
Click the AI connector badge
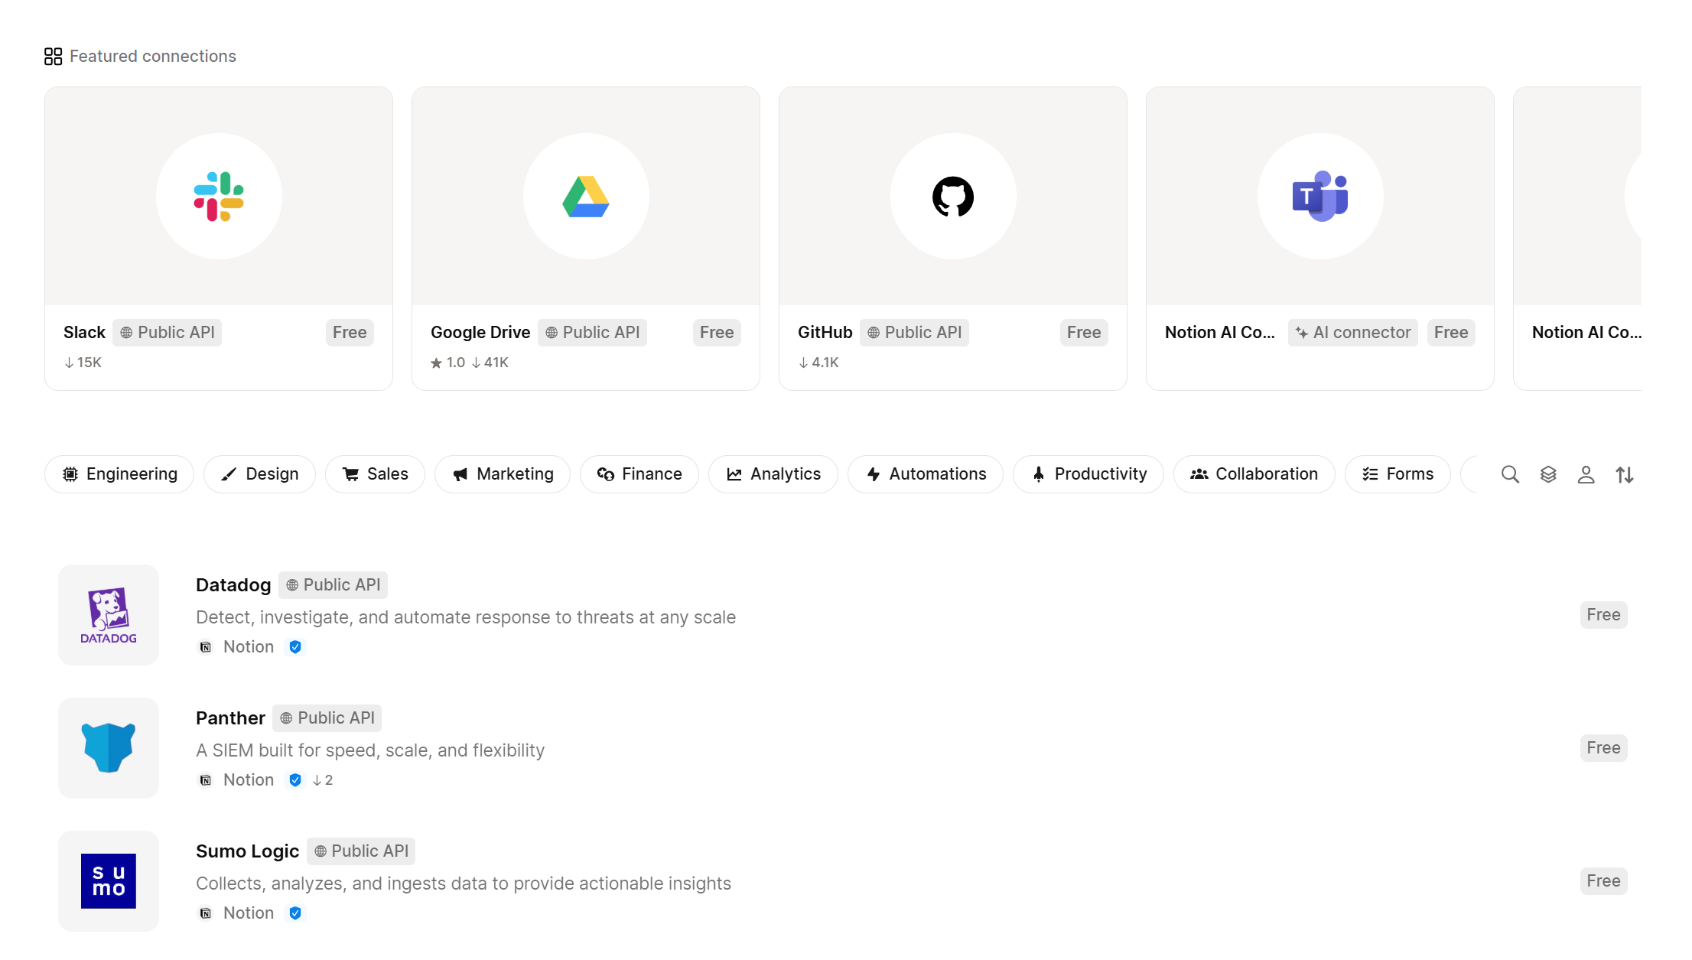click(x=1353, y=333)
